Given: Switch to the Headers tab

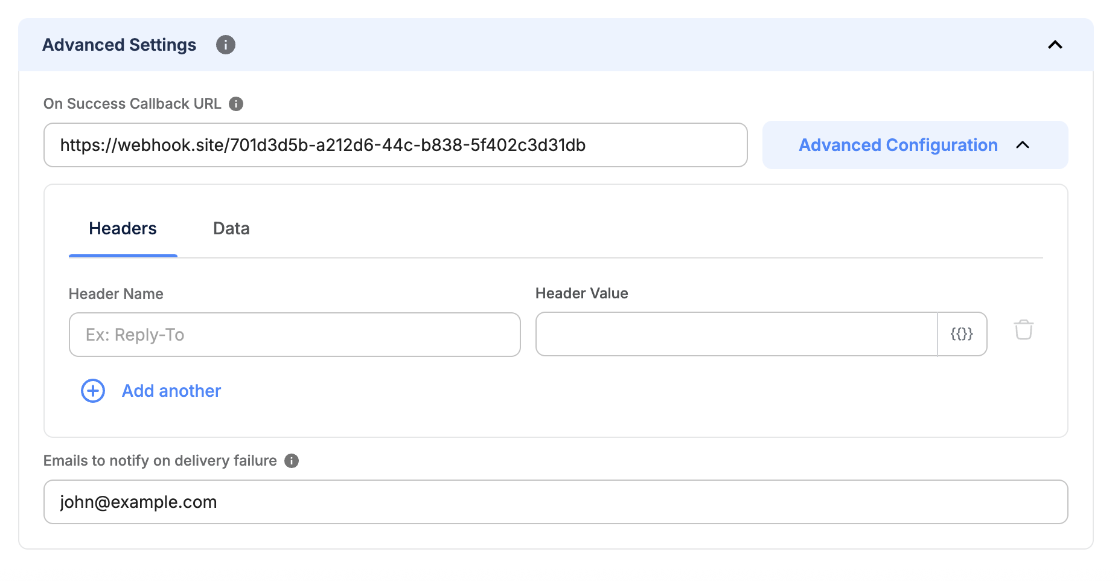Looking at the screenshot, I should click(x=123, y=228).
